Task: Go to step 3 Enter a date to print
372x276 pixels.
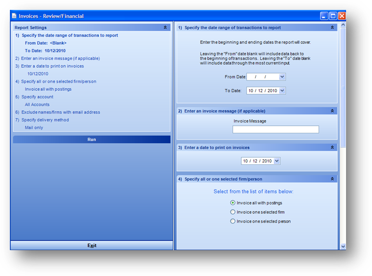Action: 50,66
